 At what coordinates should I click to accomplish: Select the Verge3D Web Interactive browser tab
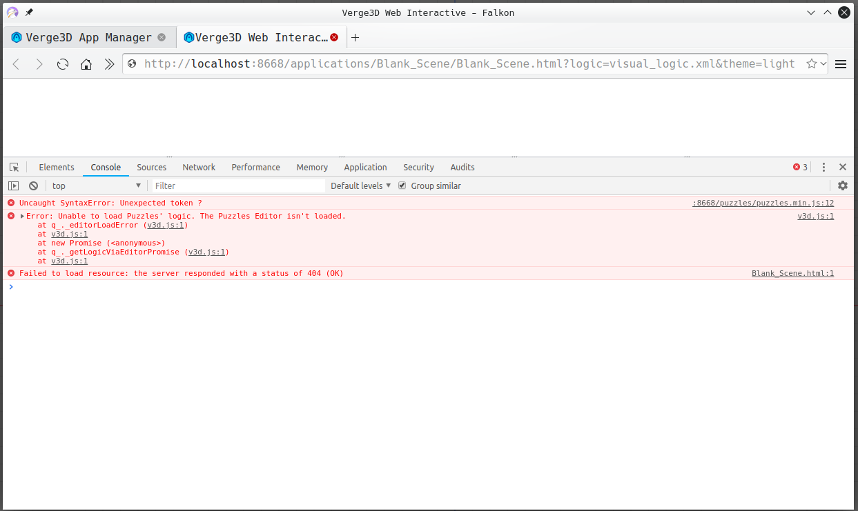tap(262, 37)
